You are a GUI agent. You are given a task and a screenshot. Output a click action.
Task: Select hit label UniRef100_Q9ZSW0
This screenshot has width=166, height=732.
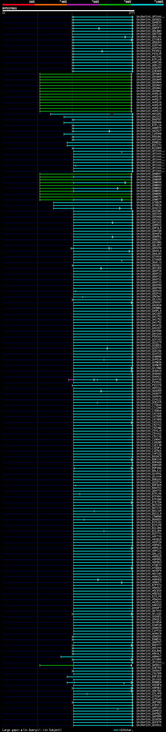tap(149, 211)
